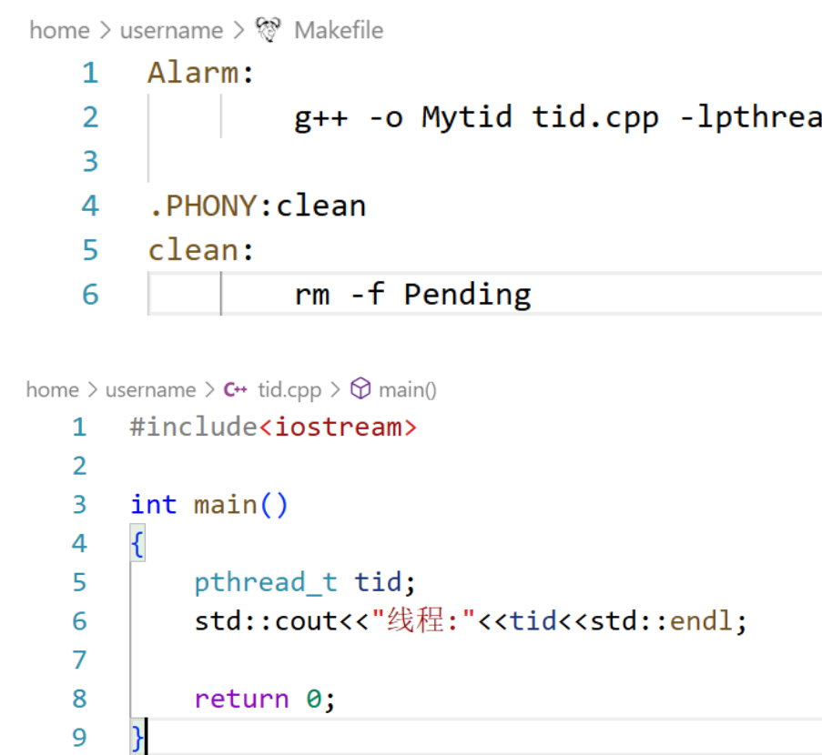Expand username in the tid.cpp breadcrumb
Screen dimensions: 822x755
click(x=150, y=390)
